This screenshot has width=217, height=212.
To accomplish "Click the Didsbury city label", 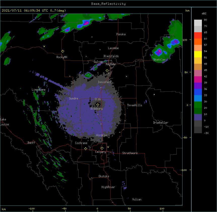I will [97, 109].
